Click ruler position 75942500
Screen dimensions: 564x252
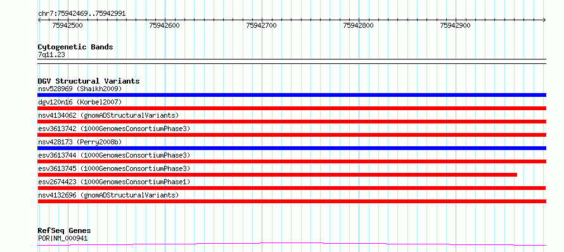coord(67,25)
